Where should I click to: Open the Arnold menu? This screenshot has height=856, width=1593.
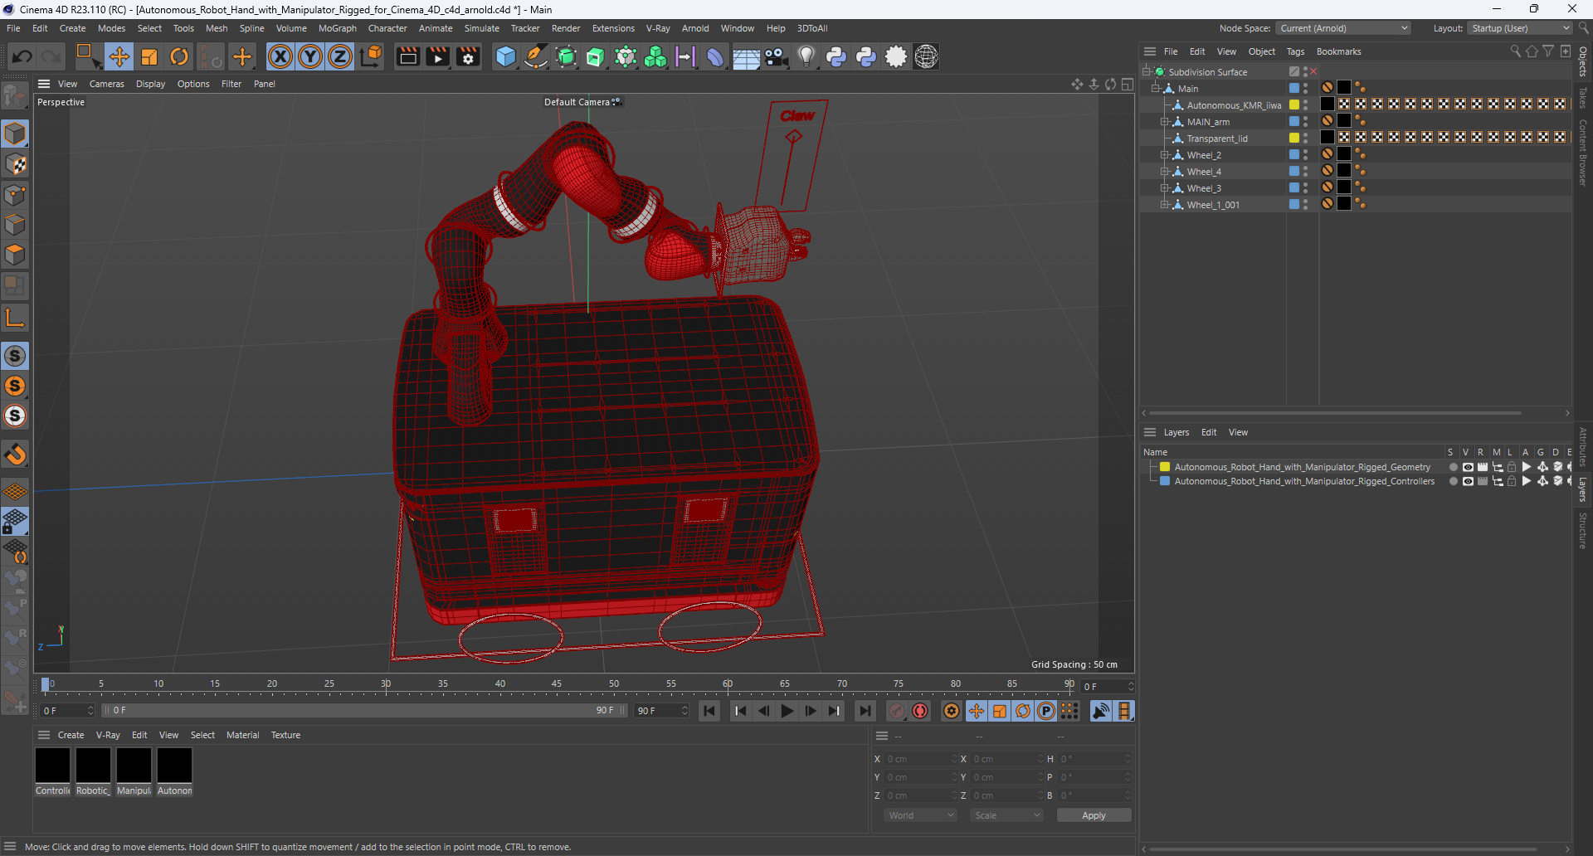695,28
